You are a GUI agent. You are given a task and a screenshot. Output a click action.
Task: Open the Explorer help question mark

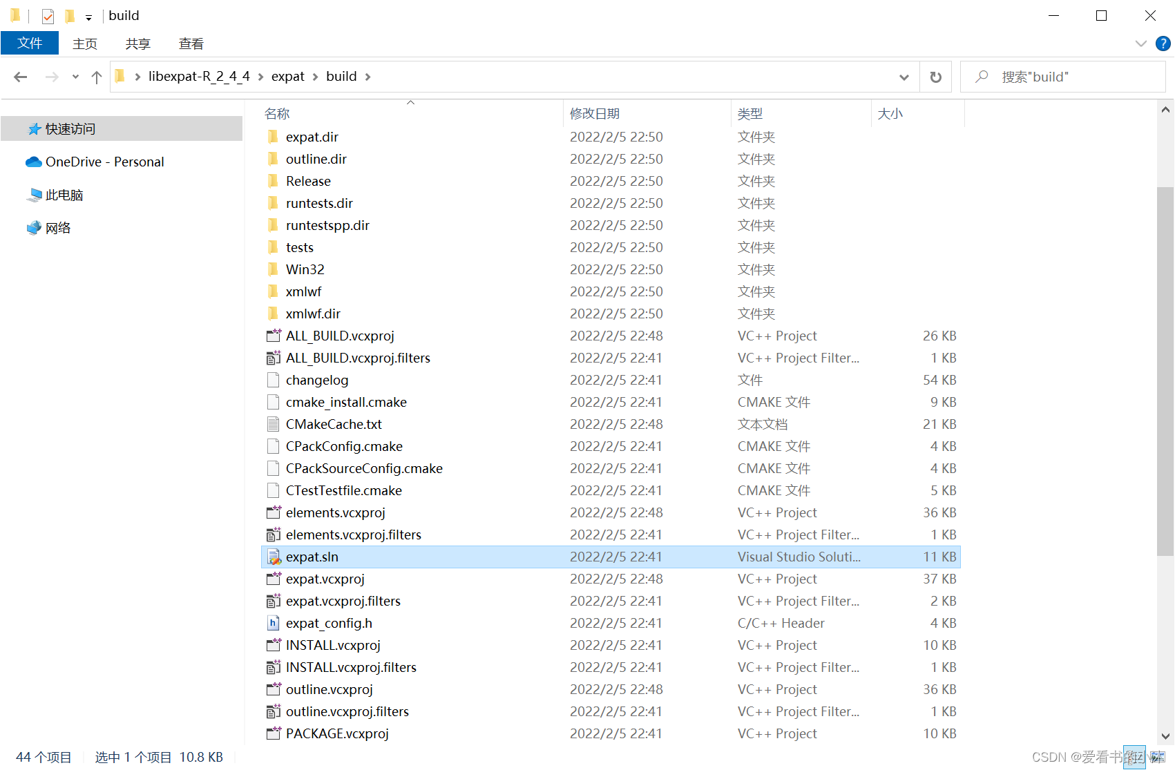tap(1163, 44)
